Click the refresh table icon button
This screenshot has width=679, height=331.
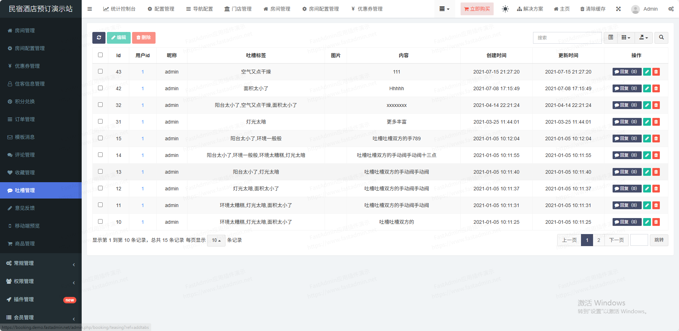99,38
